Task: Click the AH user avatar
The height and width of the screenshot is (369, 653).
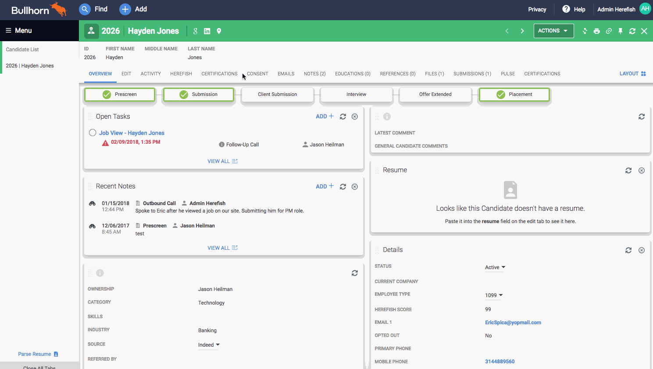Action: [645, 9]
